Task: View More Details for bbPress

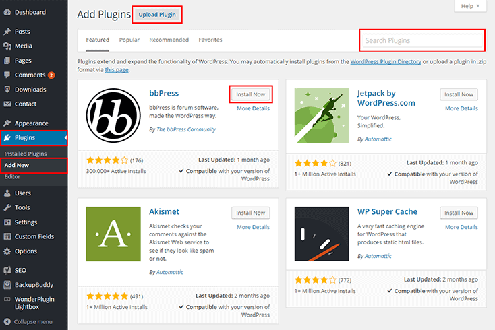Action: (253, 108)
